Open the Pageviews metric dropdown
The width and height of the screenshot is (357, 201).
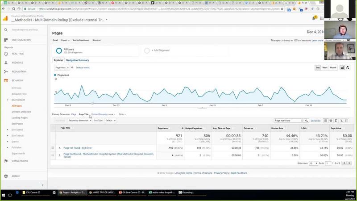click(x=62, y=68)
